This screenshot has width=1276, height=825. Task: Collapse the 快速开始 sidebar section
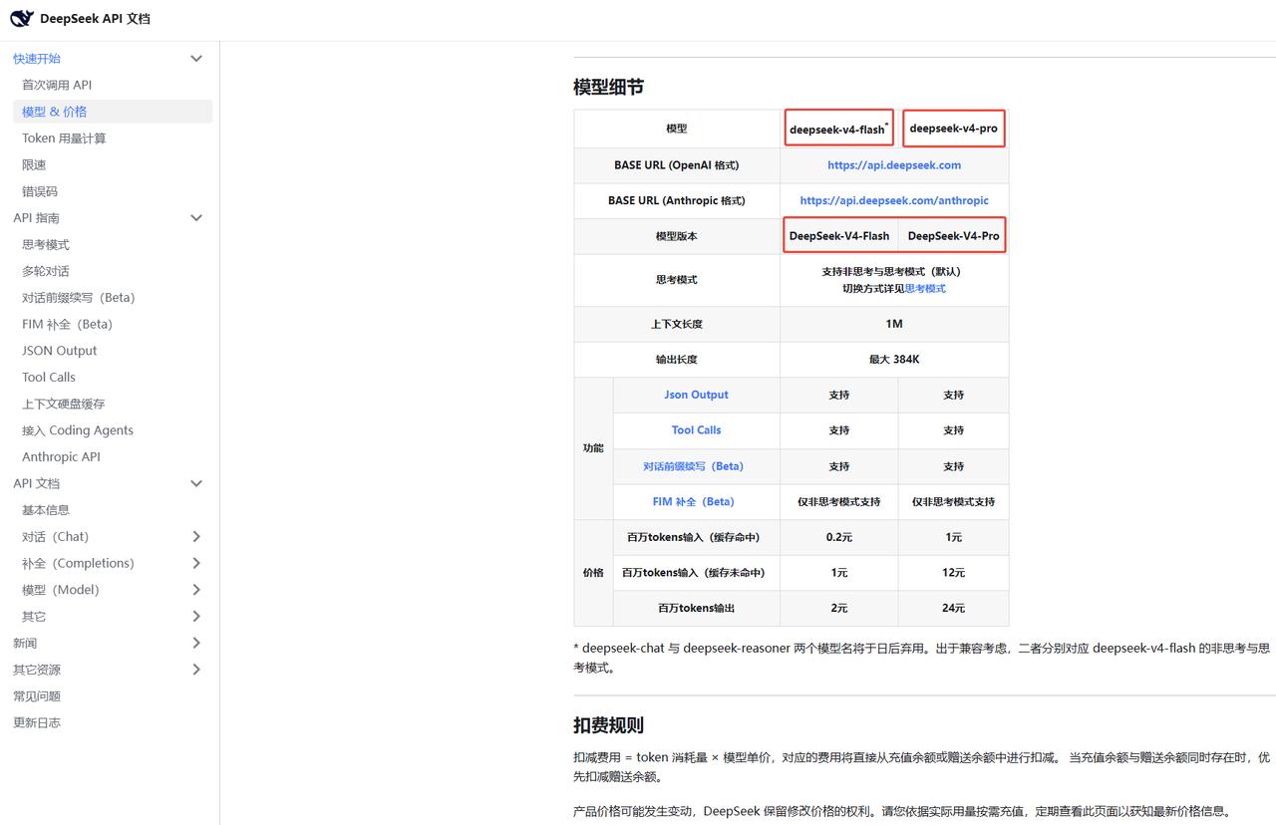point(196,58)
